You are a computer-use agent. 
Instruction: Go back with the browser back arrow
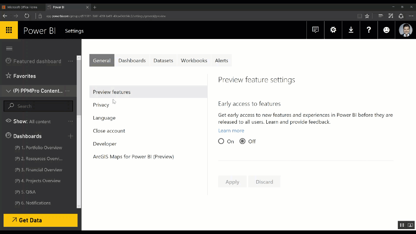(5, 16)
